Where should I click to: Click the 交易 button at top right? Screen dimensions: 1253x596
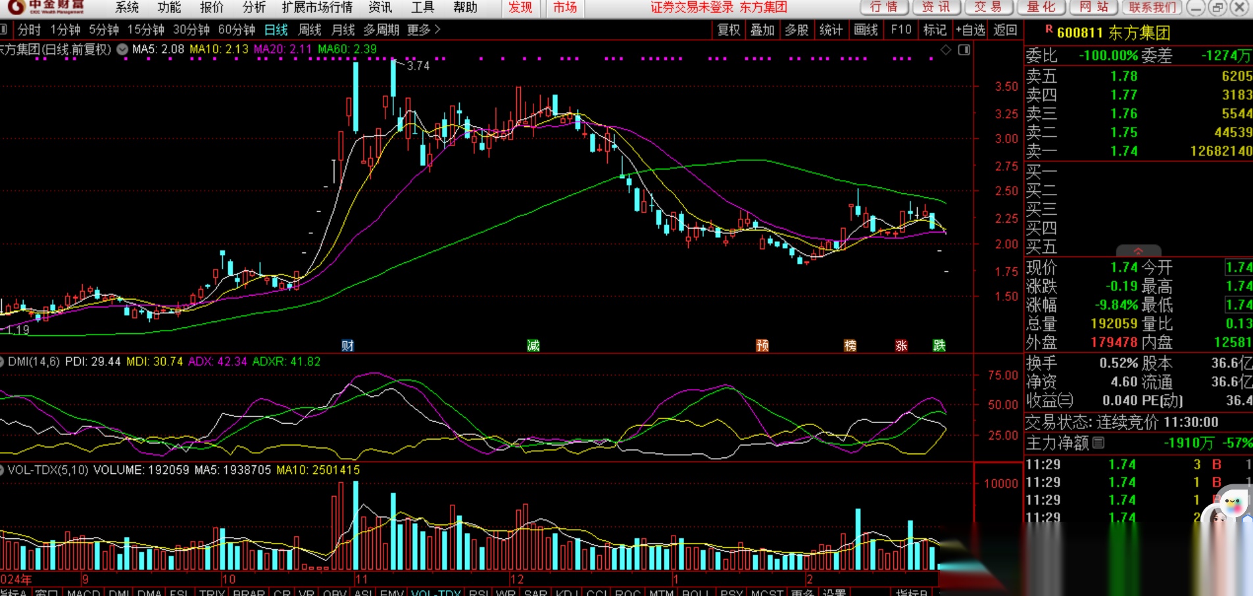tap(989, 7)
